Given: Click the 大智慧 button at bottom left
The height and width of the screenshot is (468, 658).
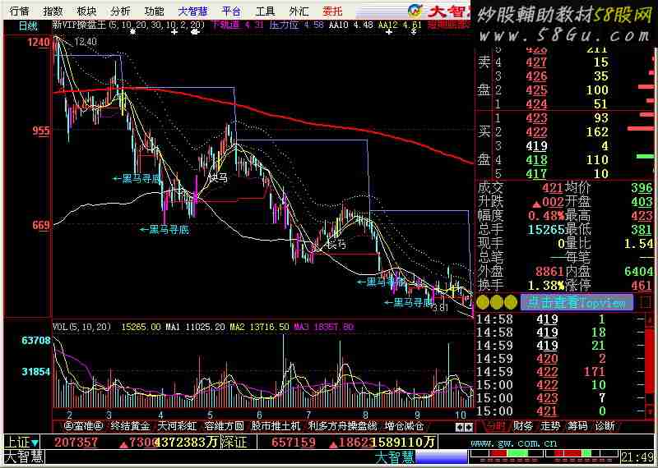Looking at the screenshot, I should (x=23, y=457).
